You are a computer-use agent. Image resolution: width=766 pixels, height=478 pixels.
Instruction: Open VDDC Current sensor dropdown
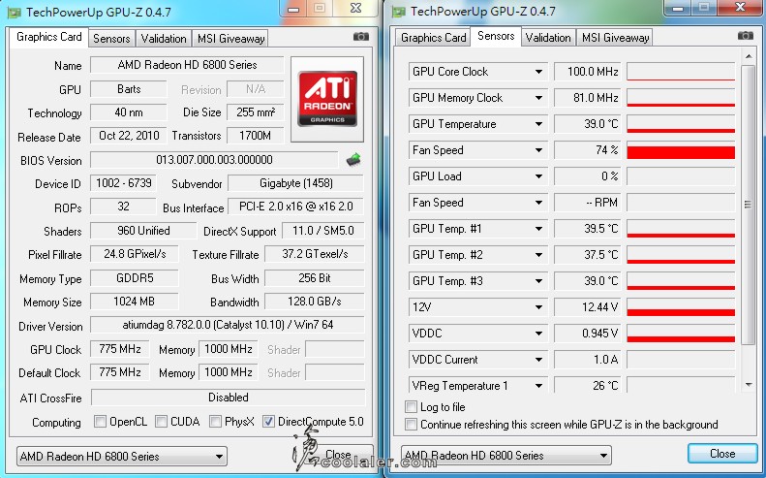538,360
